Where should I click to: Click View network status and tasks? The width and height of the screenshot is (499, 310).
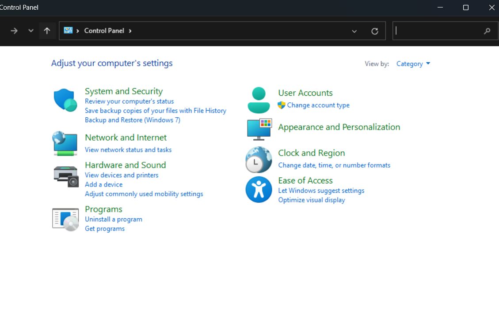point(128,149)
